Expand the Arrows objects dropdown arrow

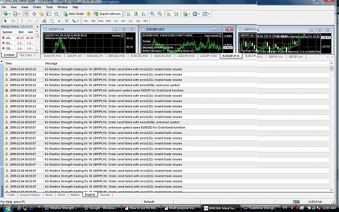click(78, 21)
